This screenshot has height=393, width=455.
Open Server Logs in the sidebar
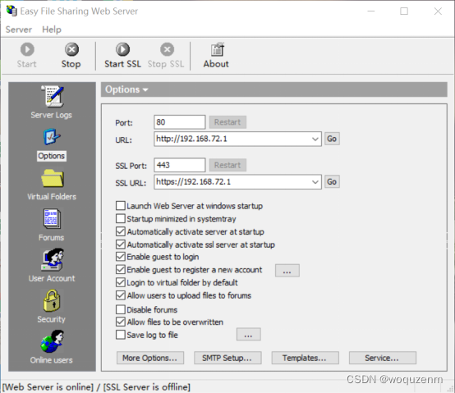pyautogui.click(x=53, y=96)
